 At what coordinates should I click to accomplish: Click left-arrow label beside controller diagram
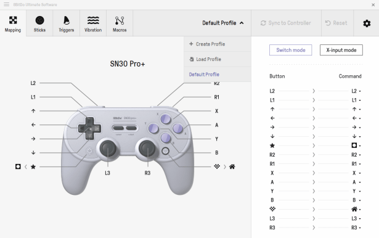[33, 125]
